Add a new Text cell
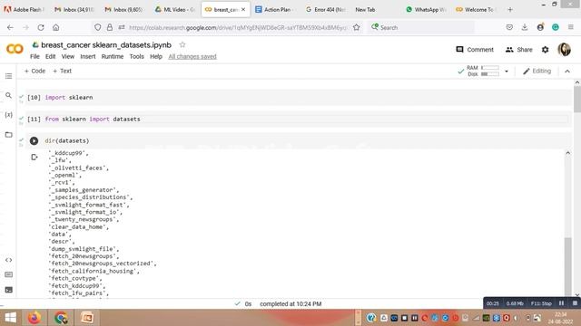The height and width of the screenshot is (326, 581). click(63, 71)
